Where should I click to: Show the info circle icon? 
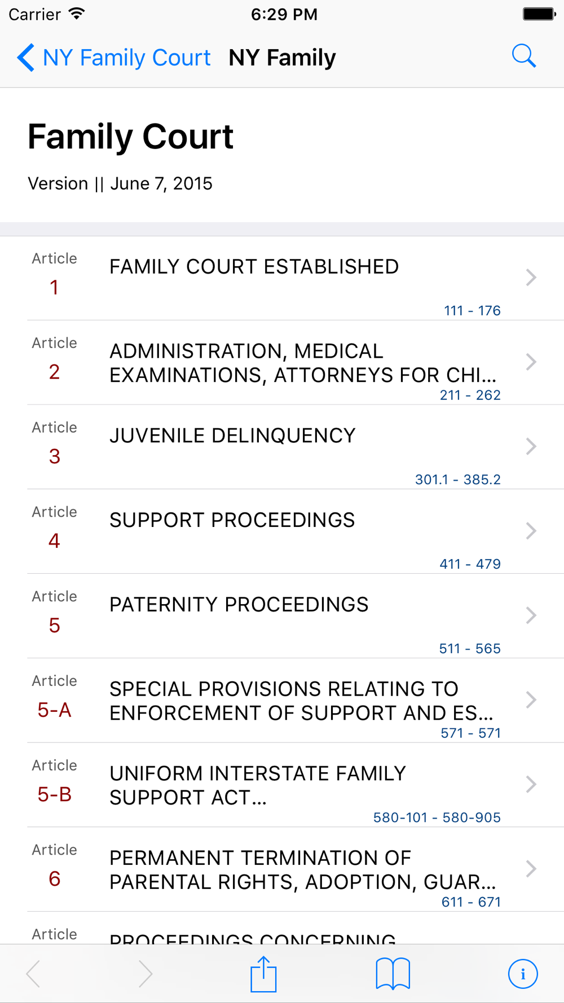[x=523, y=974]
